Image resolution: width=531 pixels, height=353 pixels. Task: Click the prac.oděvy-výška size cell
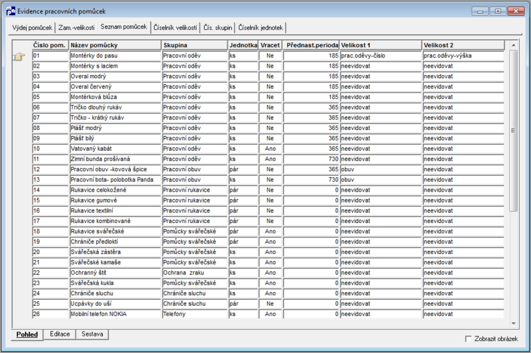click(463, 56)
